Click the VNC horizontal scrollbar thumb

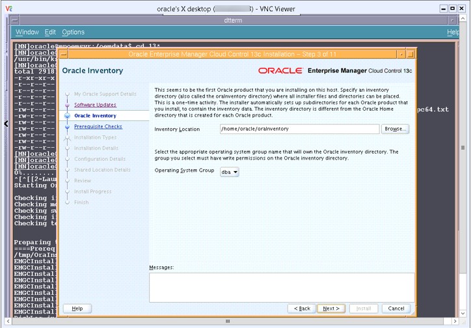tap(228, 321)
